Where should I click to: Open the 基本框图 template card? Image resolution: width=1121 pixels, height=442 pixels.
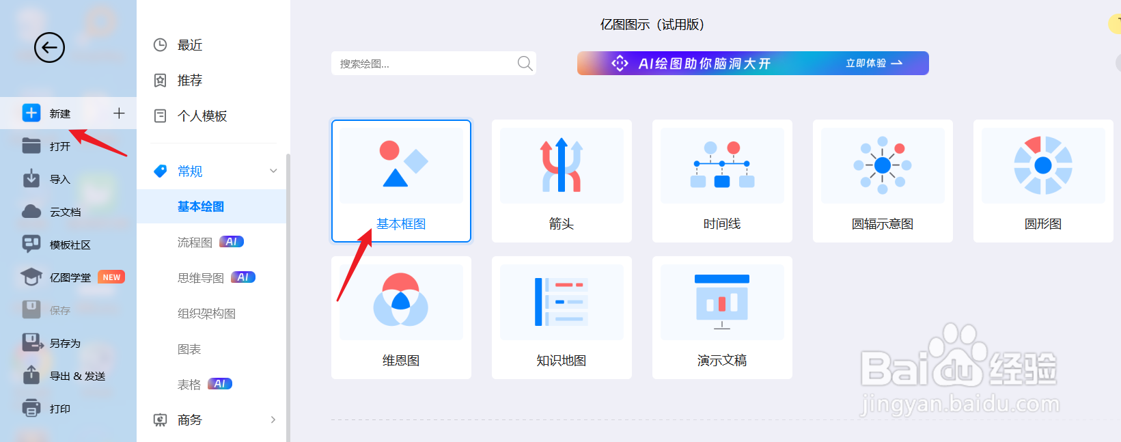point(401,181)
